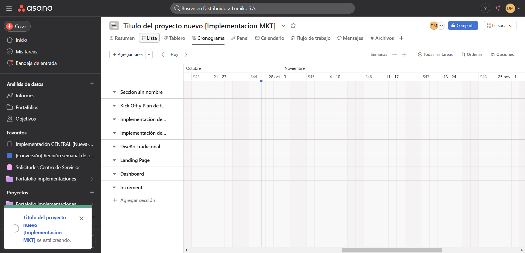Collapse the Dashboard section
The image size is (525, 253).
click(x=114, y=174)
